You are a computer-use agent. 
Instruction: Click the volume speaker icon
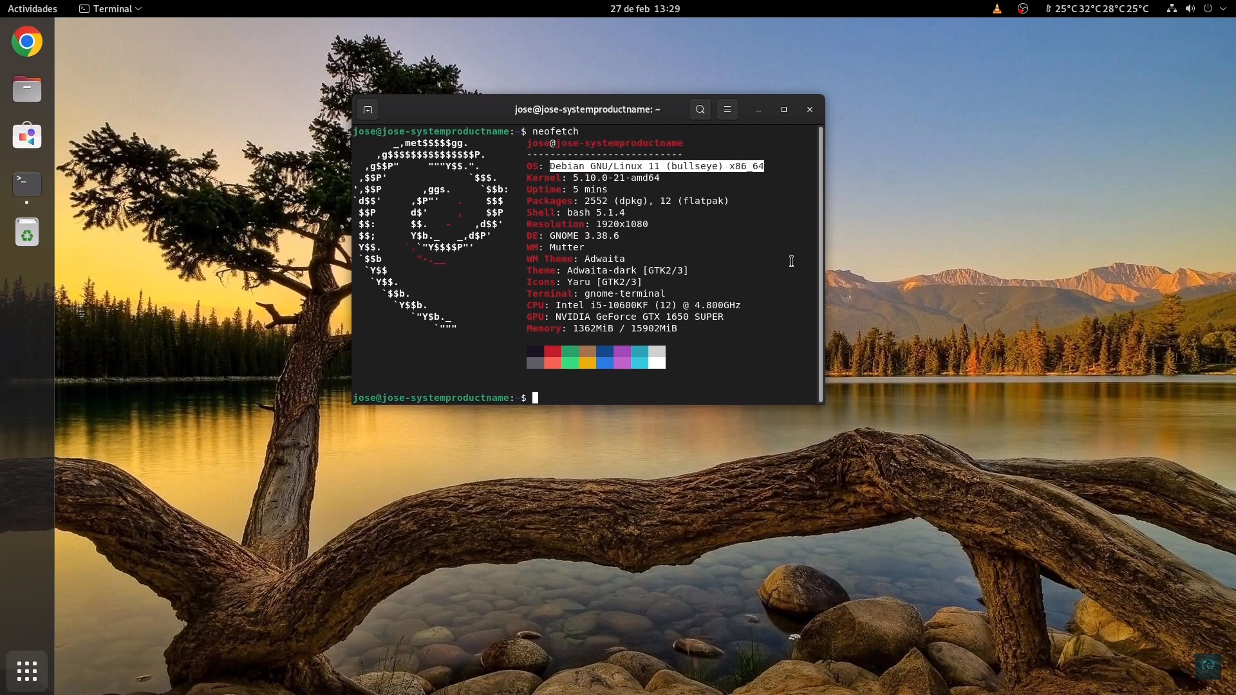(x=1190, y=9)
